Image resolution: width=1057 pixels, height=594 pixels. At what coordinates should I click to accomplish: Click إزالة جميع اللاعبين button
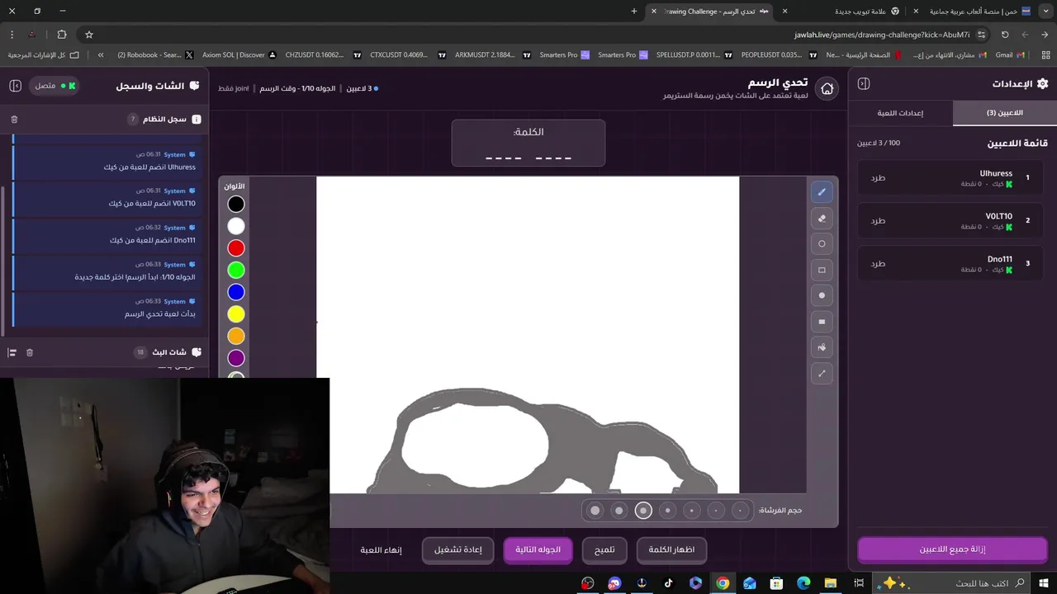coord(952,549)
